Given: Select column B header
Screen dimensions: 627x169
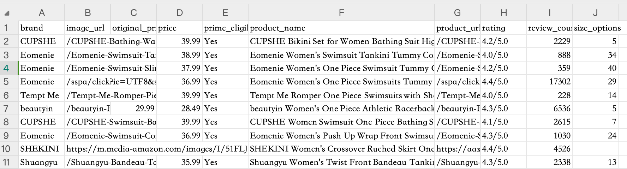Looking at the screenshot, I should (x=88, y=13).
